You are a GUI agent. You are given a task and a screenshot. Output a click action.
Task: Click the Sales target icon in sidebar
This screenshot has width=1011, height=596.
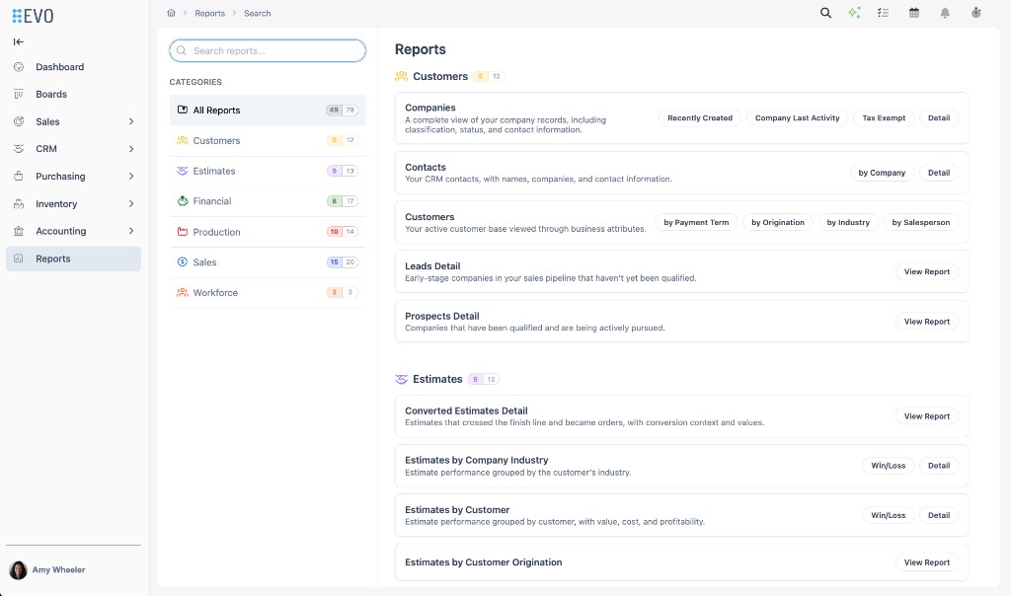tap(19, 121)
